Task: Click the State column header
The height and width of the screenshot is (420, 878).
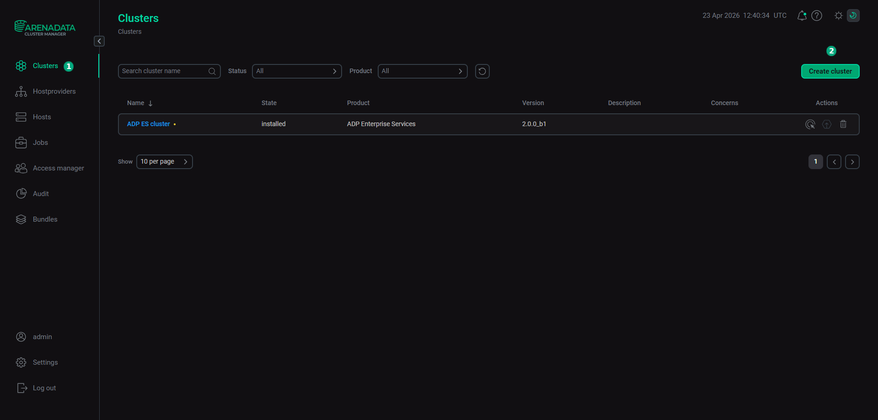Action: tap(269, 103)
